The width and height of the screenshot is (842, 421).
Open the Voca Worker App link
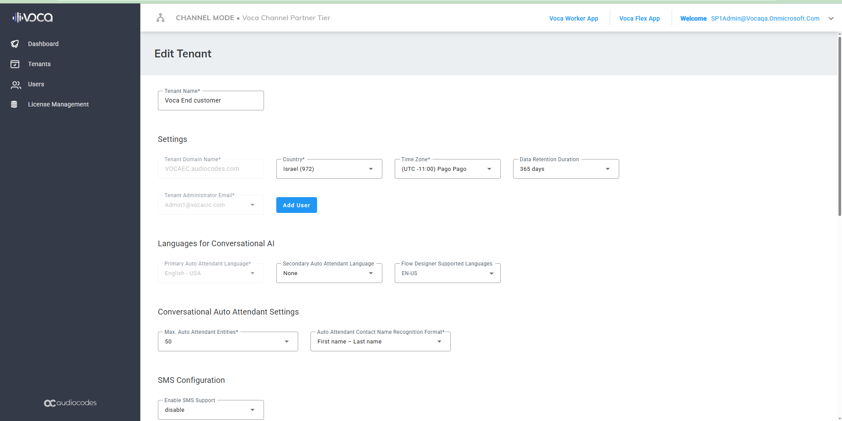[574, 18]
